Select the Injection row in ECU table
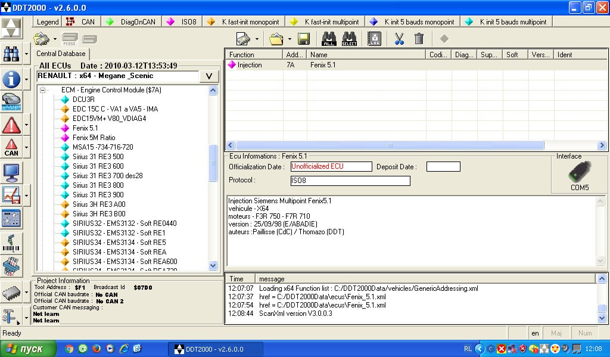Viewport: 610px width, 357px height. [x=416, y=65]
